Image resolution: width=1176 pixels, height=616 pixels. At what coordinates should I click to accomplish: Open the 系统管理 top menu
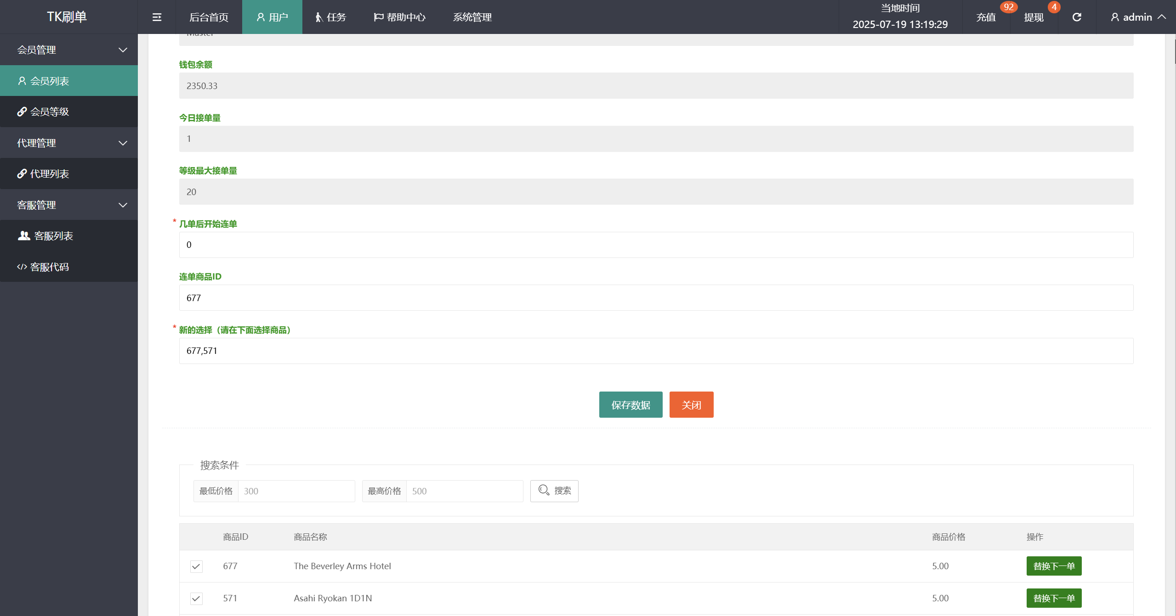tap(472, 17)
